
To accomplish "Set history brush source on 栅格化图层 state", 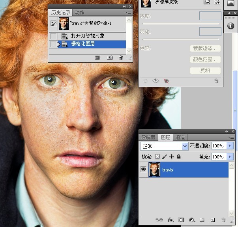I will 53,44.
